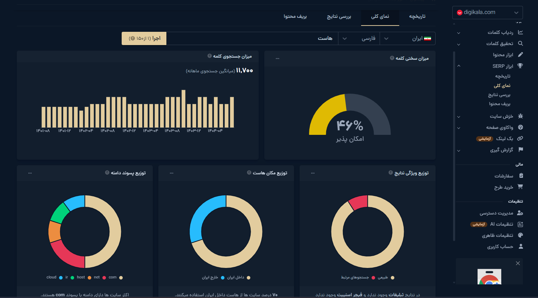Click the help icon beside میزان جستجوی کلمه
Viewport: 538px width, 298px height.
click(209, 56)
